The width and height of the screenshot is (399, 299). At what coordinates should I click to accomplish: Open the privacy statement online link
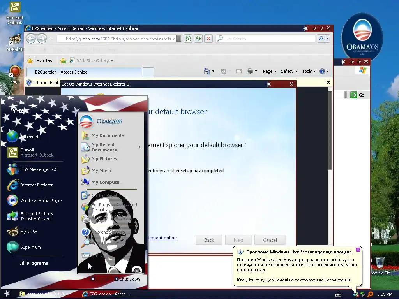tap(162, 238)
